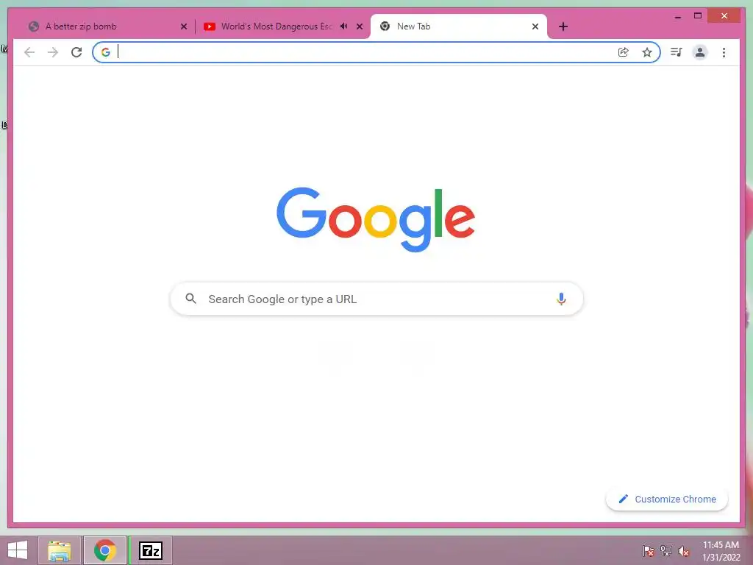
Task: Click the Google icon in address bar
Action: pyautogui.click(x=106, y=52)
